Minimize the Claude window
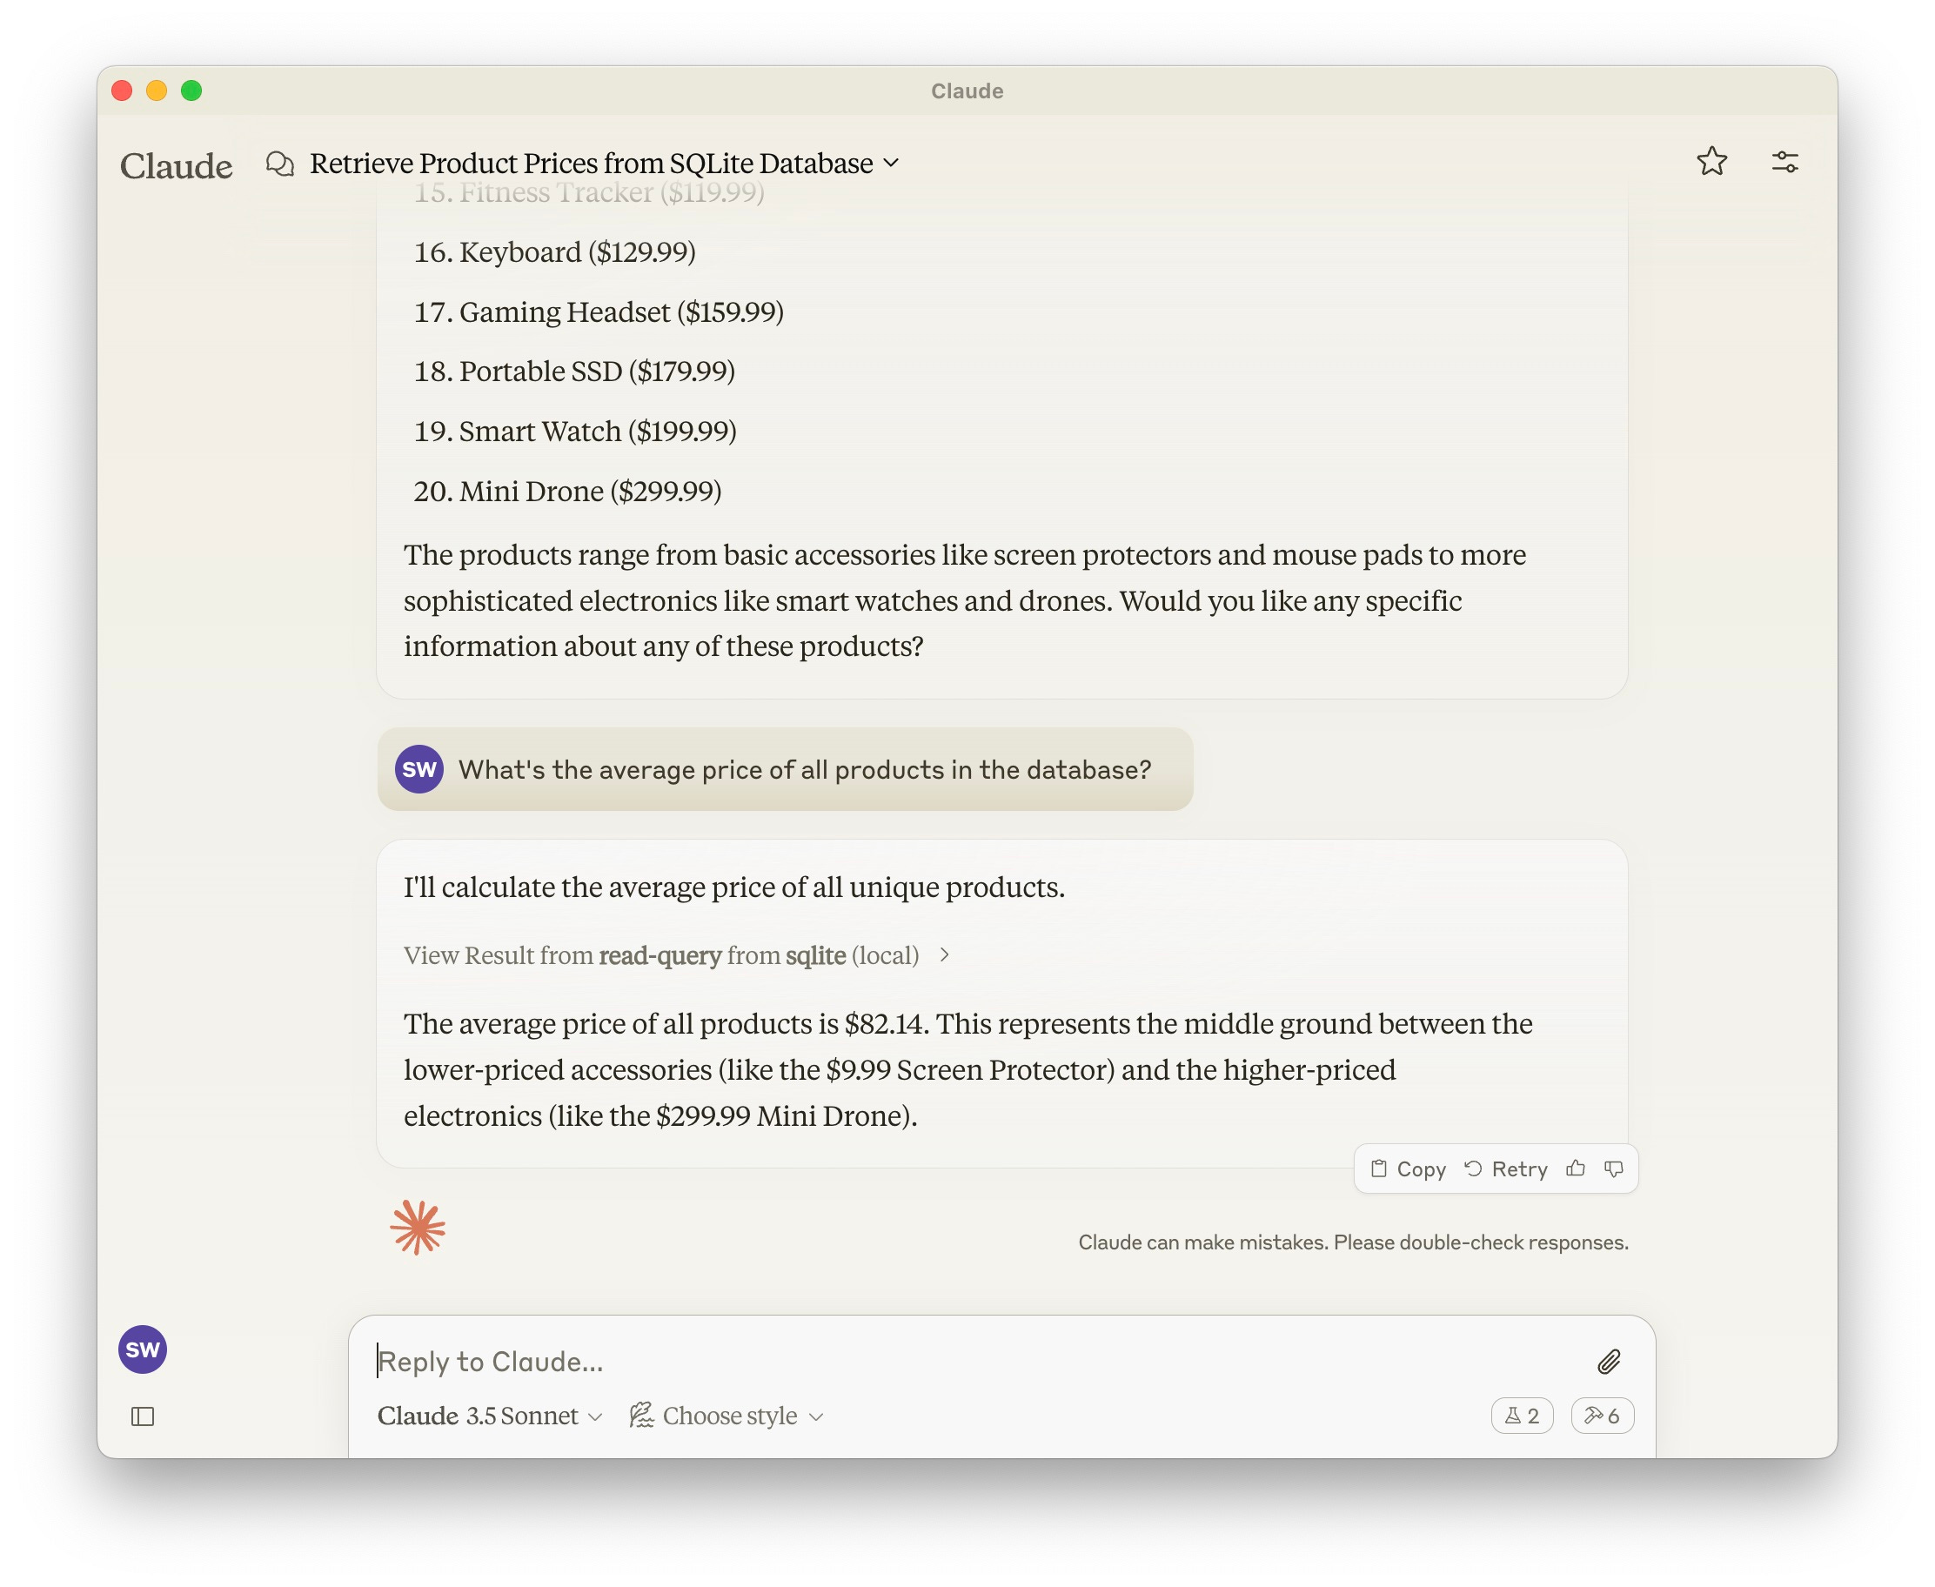 click(x=157, y=90)
